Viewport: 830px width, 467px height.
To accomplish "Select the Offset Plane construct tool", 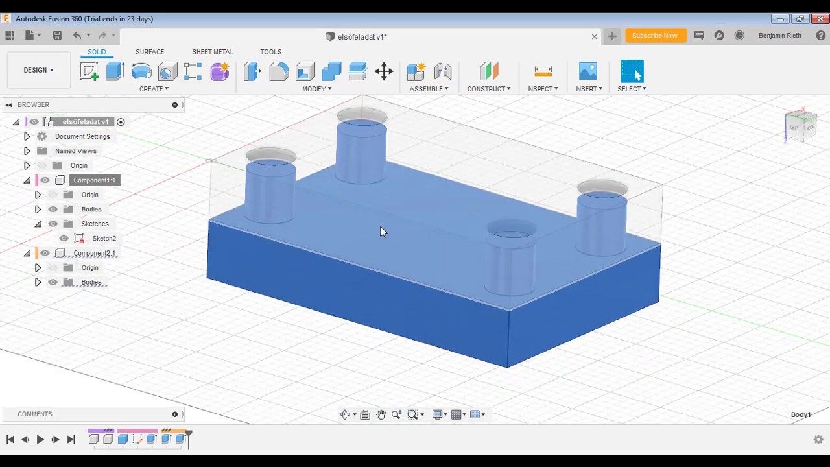I will click(x=489, y=71).
